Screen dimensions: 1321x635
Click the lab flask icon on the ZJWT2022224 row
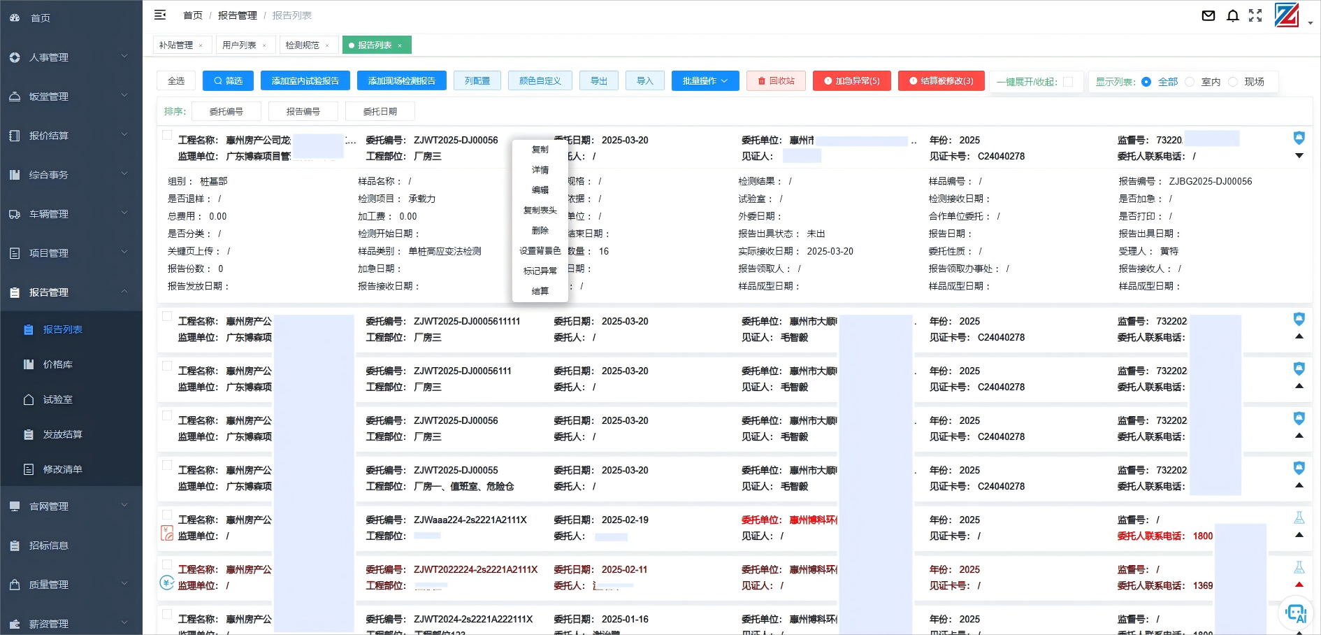(x=1298, y=566)
